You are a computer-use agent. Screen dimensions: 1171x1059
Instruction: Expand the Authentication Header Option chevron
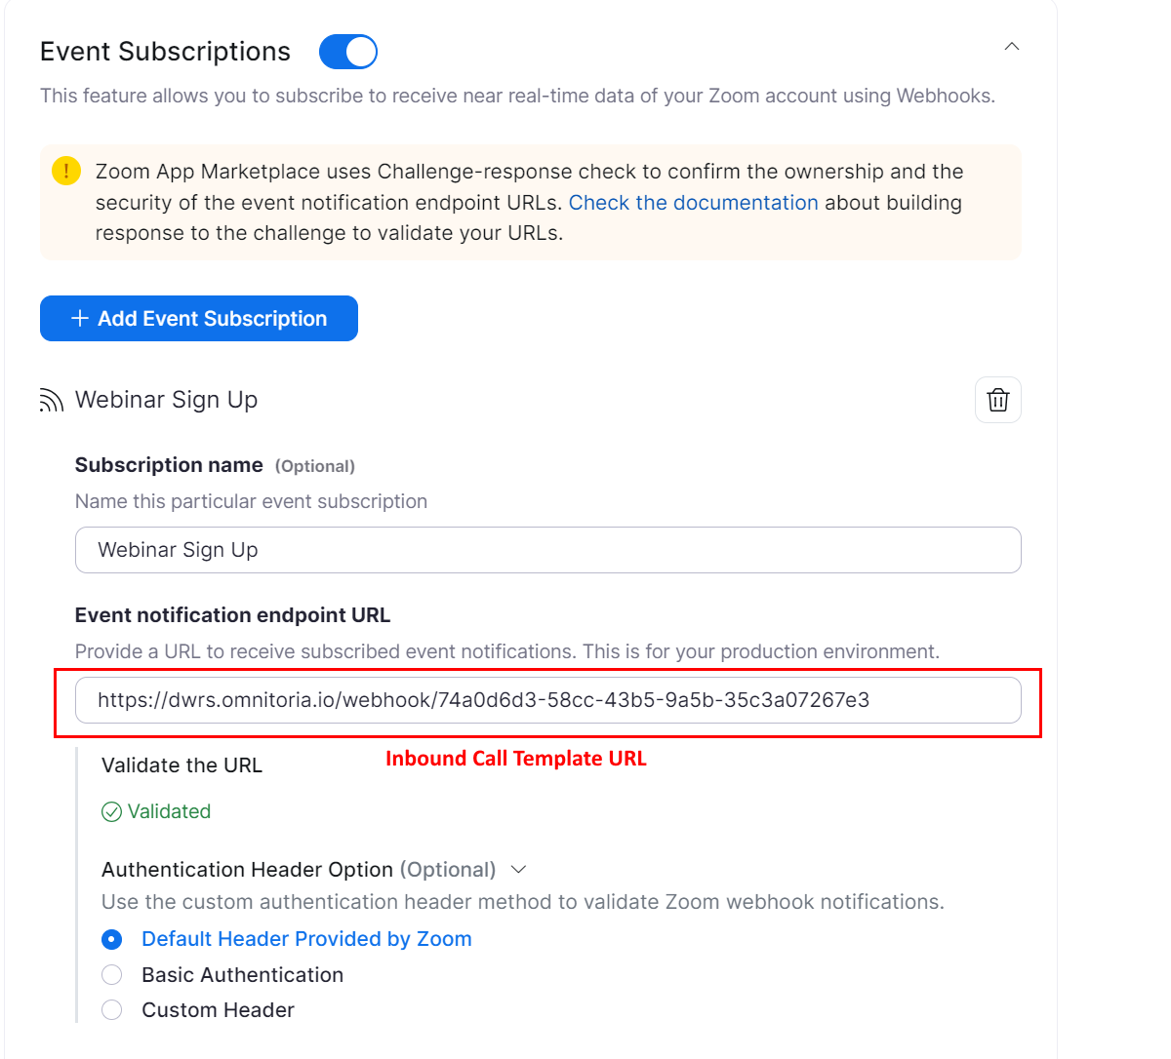click(x=519, y=870)
